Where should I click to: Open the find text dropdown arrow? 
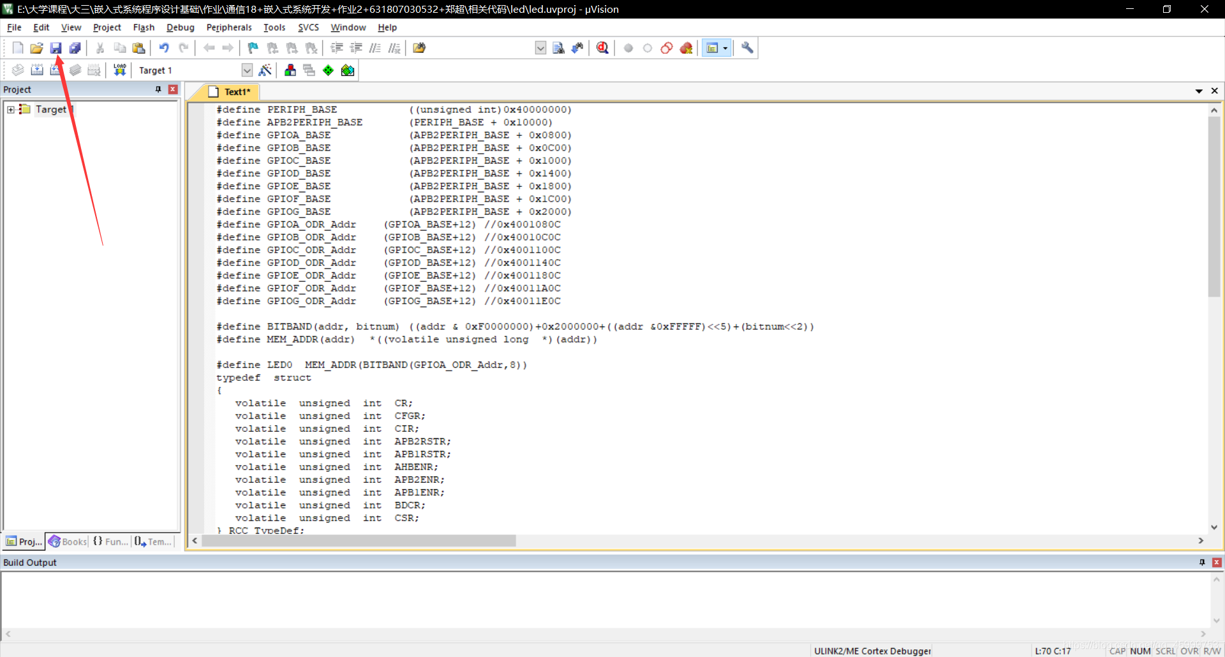coord(540,48)
